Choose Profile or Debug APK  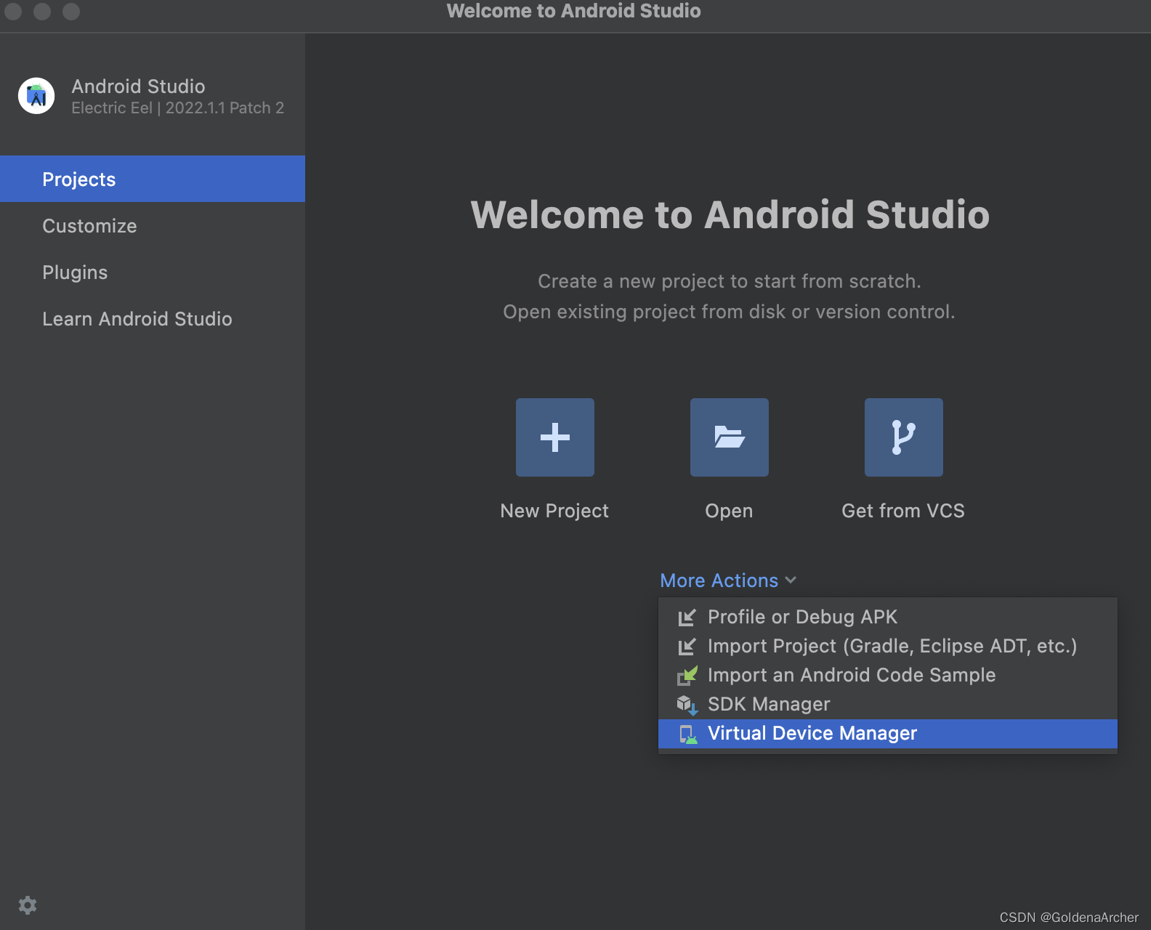[x=888, y=618]
